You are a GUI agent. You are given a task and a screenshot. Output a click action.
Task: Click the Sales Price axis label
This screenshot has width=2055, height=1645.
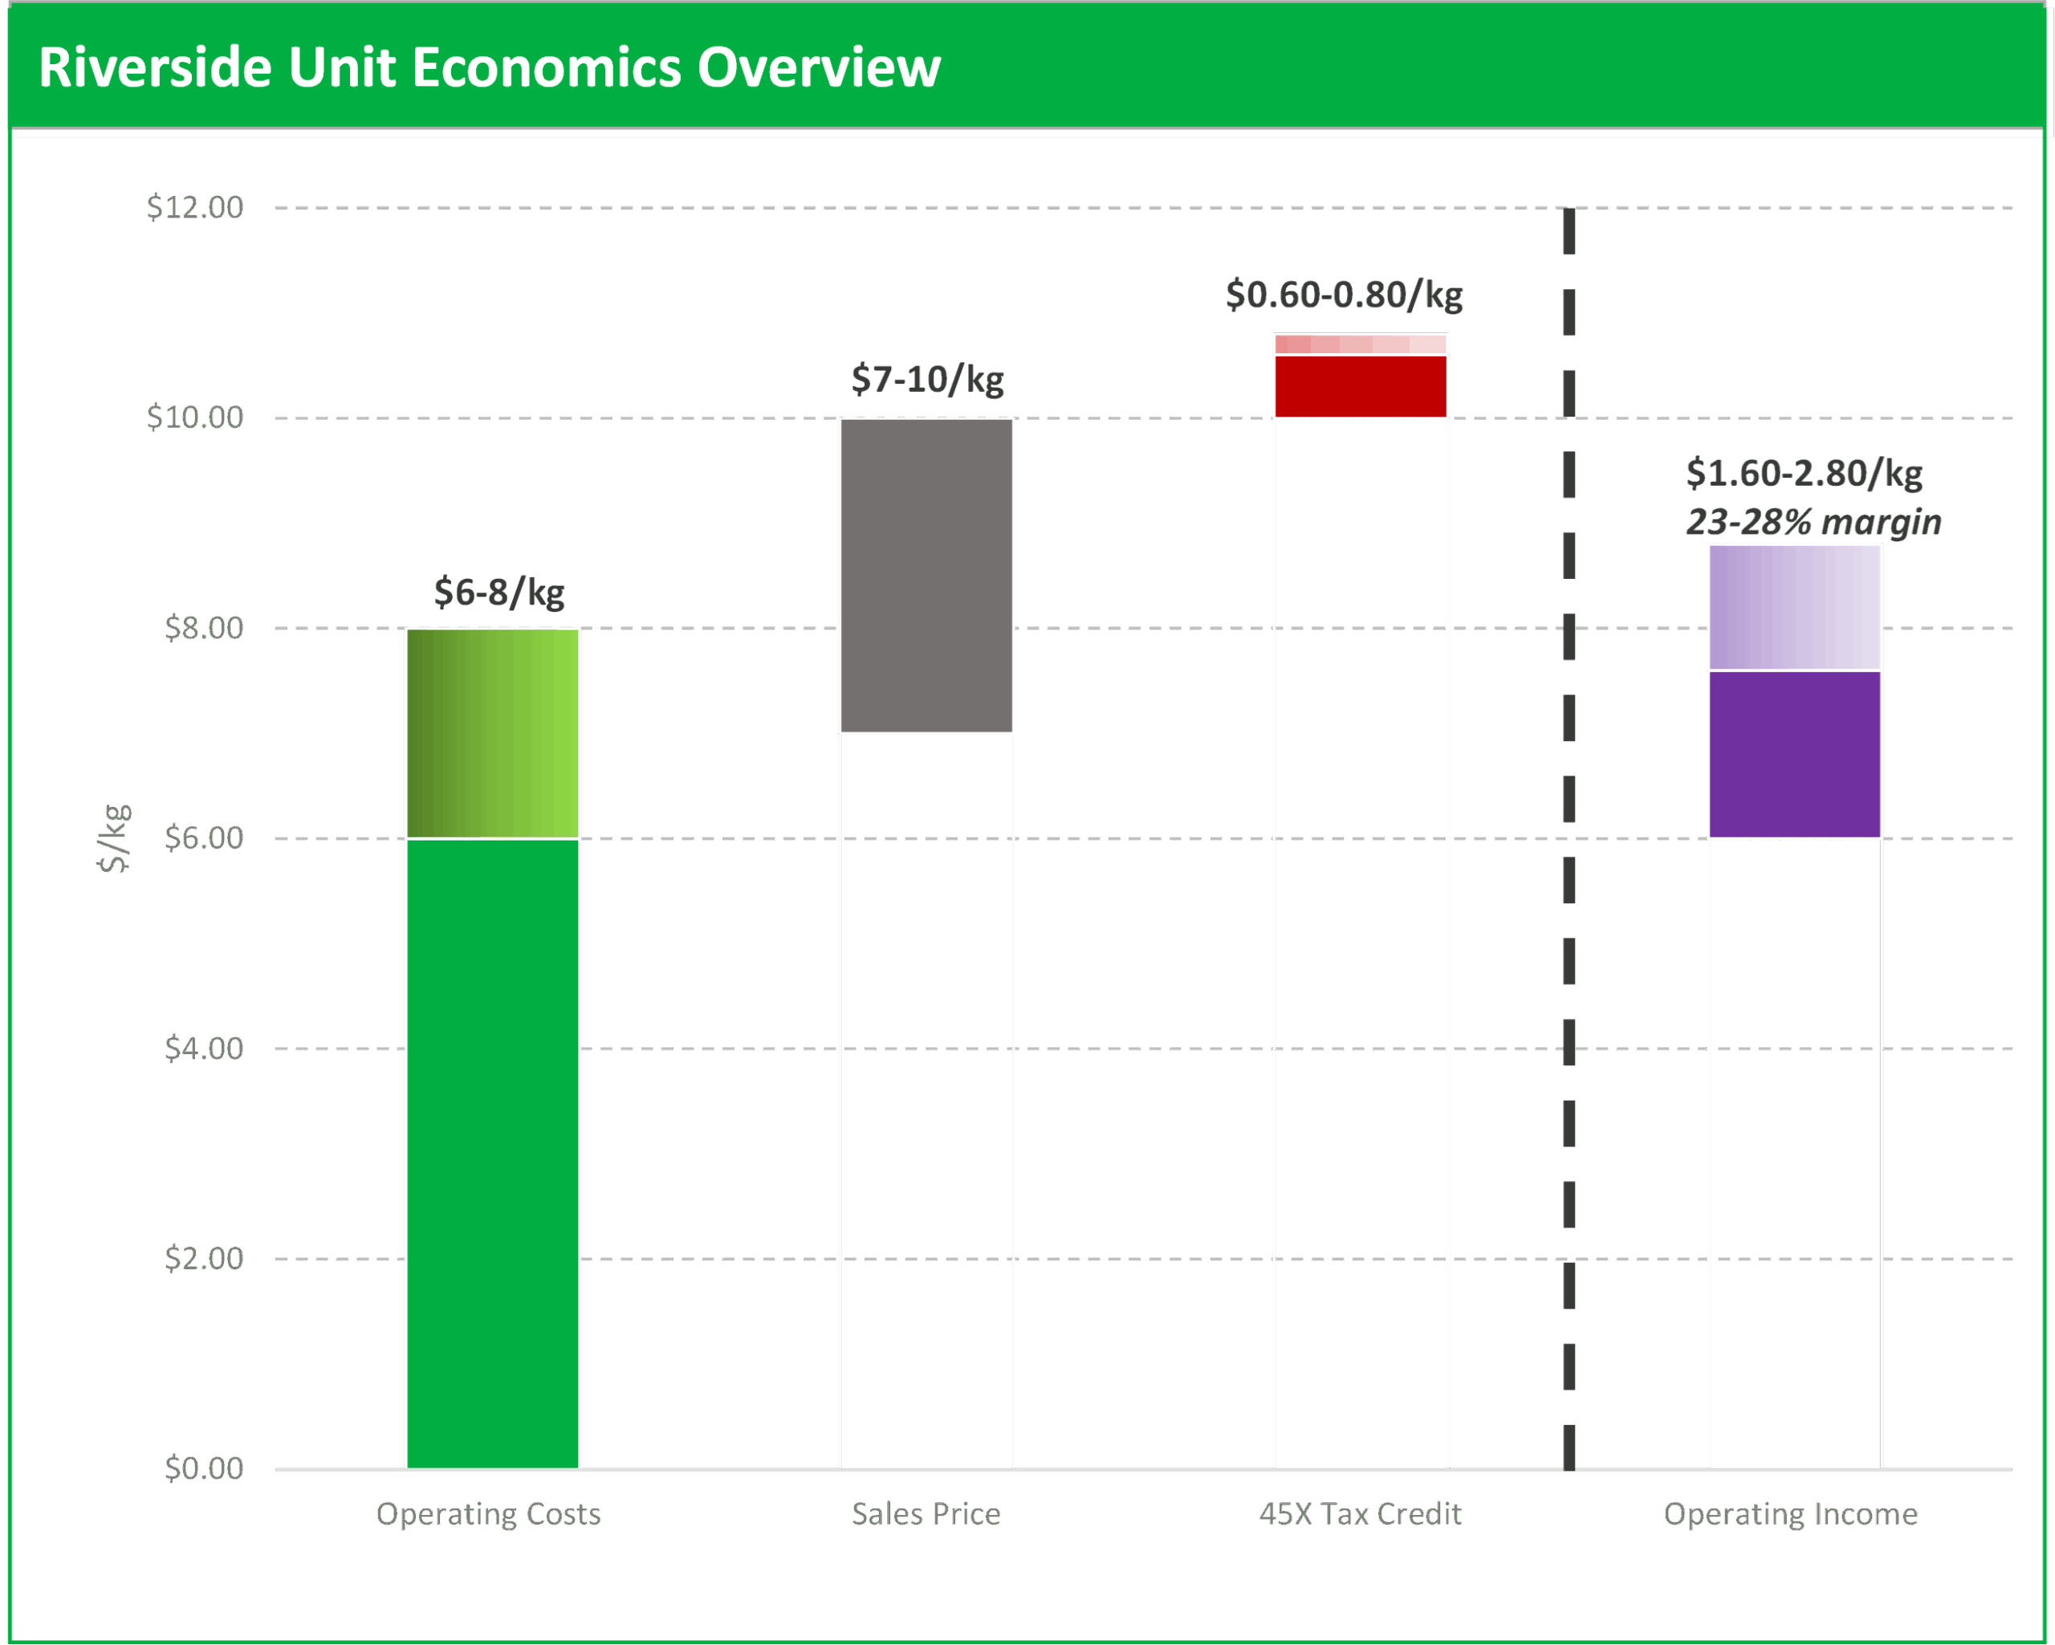click(x=926, y=1513)
